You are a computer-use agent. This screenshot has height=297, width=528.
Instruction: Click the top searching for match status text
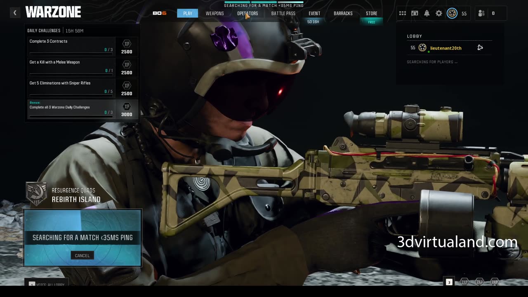click(x=264, y=6)
